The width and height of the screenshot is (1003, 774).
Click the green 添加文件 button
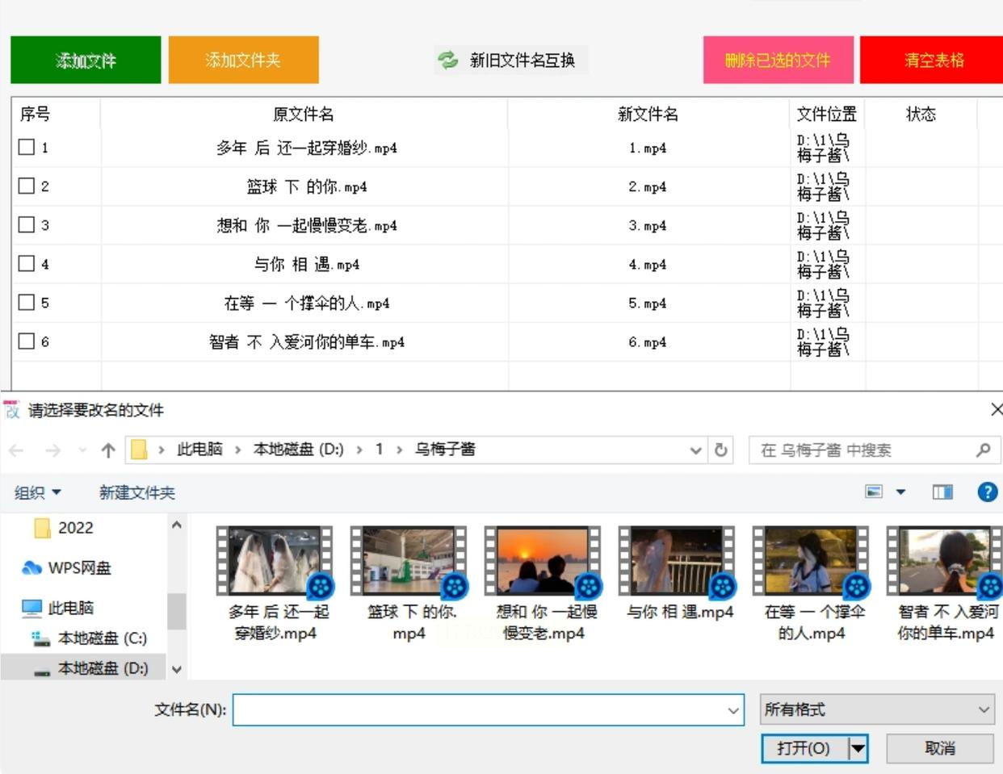[86, 60]
